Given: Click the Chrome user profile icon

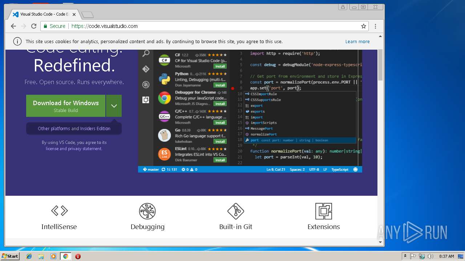Looking at the screenshot, I should 343,7.
